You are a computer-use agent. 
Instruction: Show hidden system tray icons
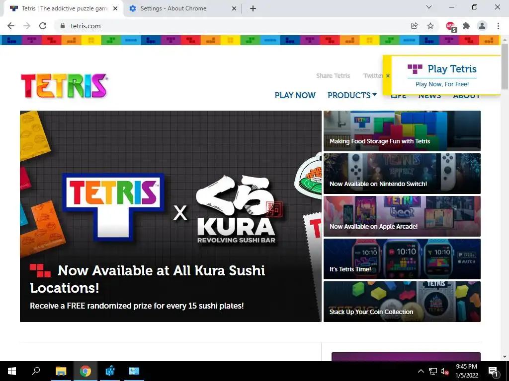[x=421, y=371]
